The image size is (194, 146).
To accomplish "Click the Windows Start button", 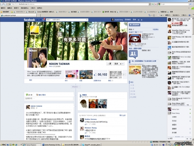I will pyautogui.click(x=3, y=145).
